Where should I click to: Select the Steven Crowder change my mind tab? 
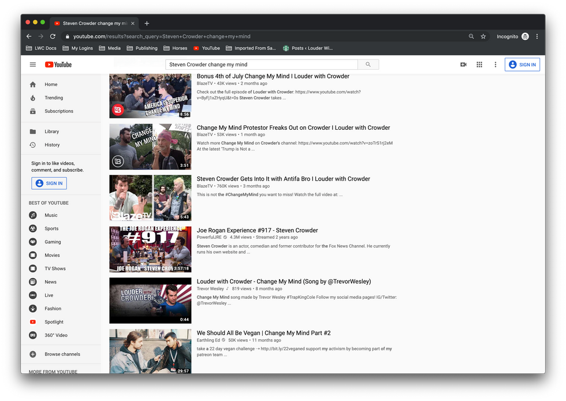click(x=95, y=24)
